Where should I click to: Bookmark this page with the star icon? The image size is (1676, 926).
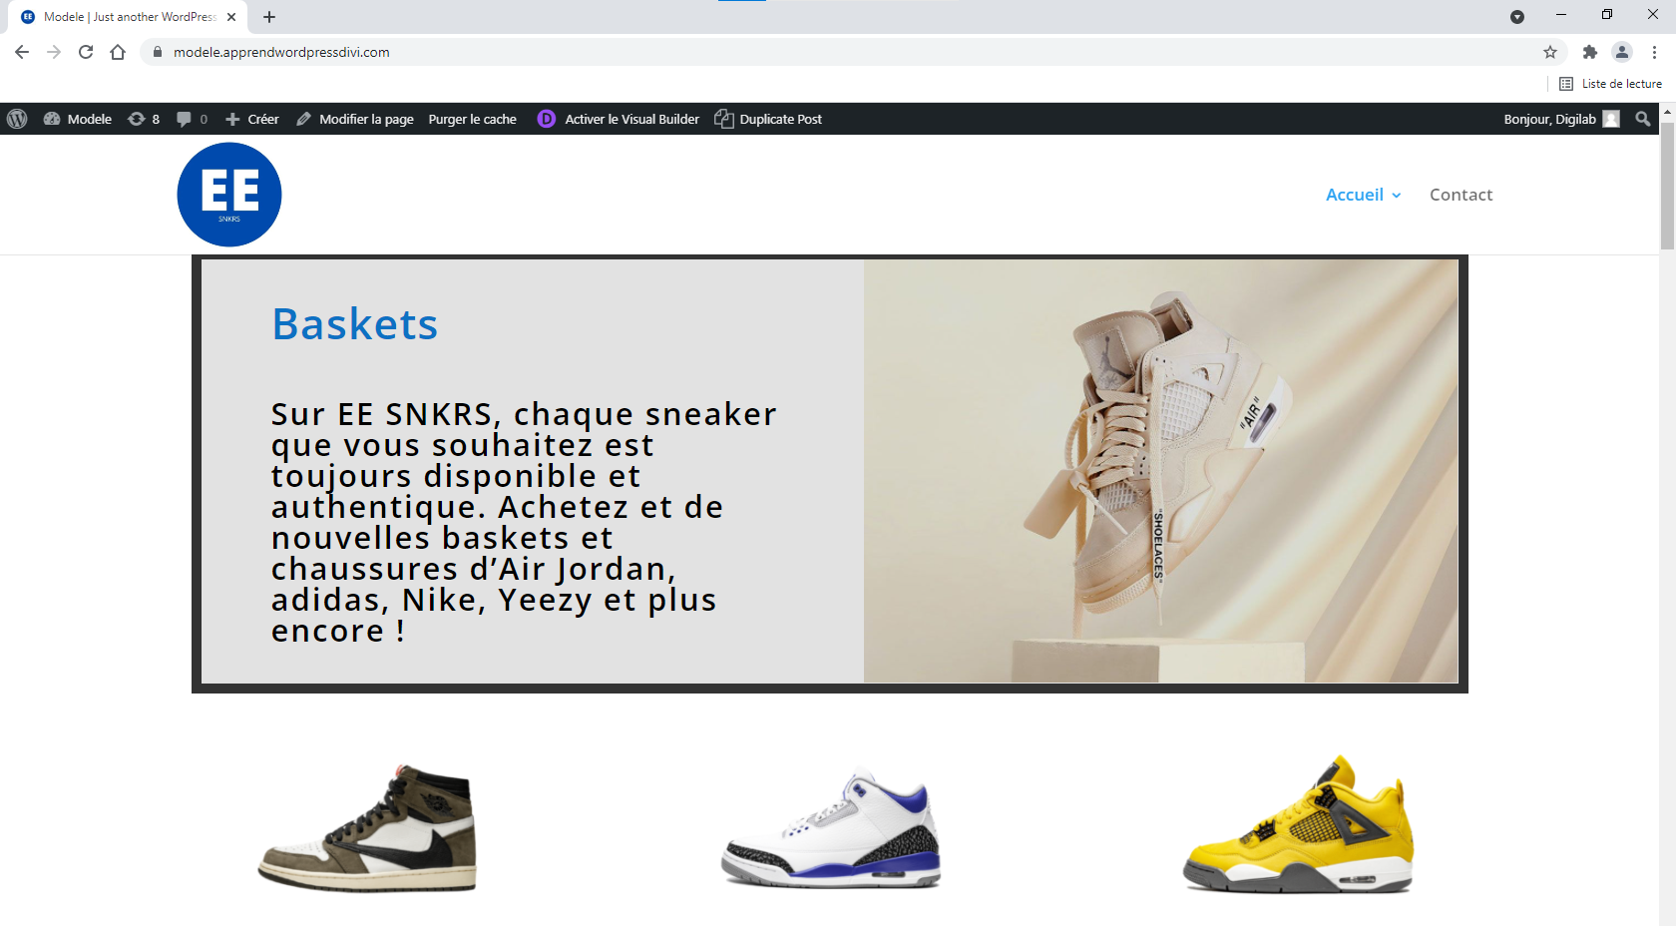[1550, 52]
